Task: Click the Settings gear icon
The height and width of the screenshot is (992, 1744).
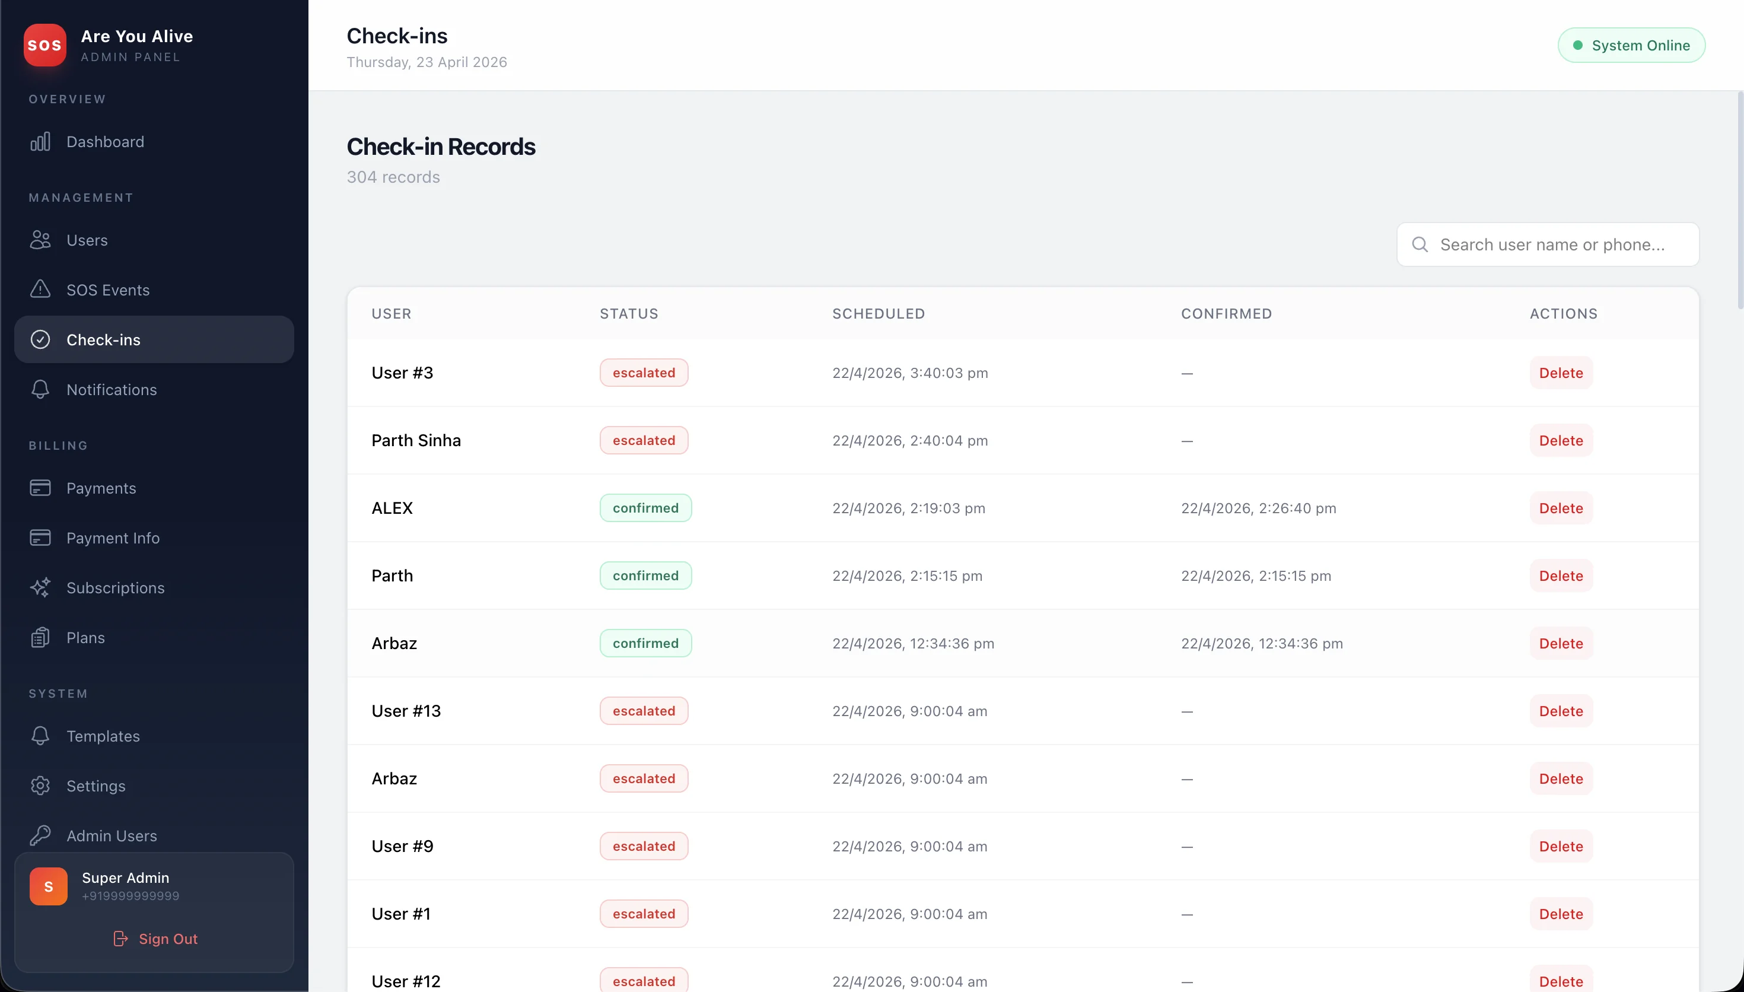Action: 40,786
